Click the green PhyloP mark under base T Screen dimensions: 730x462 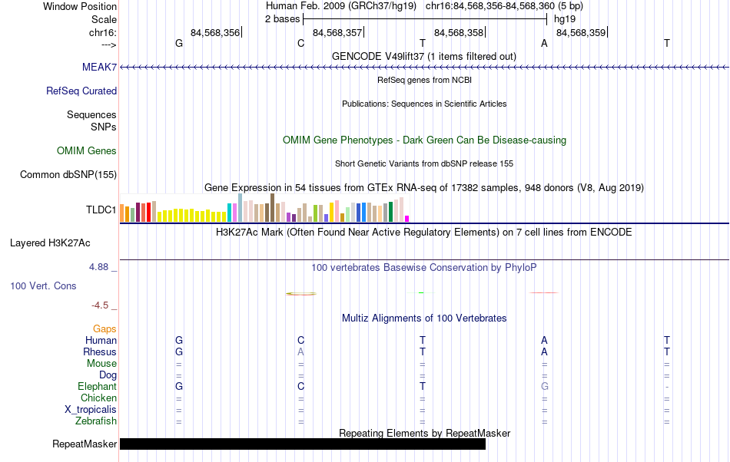(421, 293)
